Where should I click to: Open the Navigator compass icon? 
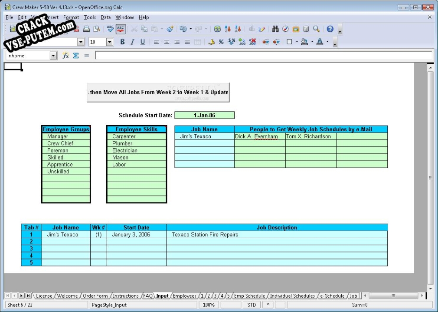click(x=285, y=29)
